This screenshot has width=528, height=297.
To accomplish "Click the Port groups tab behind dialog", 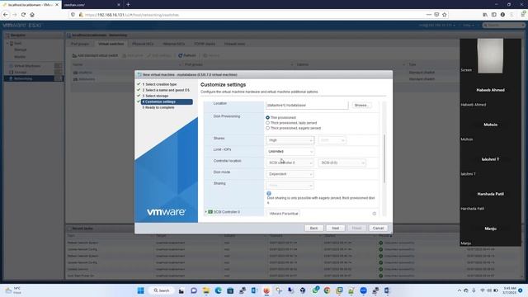I will coord(80,44).
